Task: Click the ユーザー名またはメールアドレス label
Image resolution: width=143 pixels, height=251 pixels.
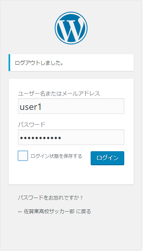Action: (59, 94)
